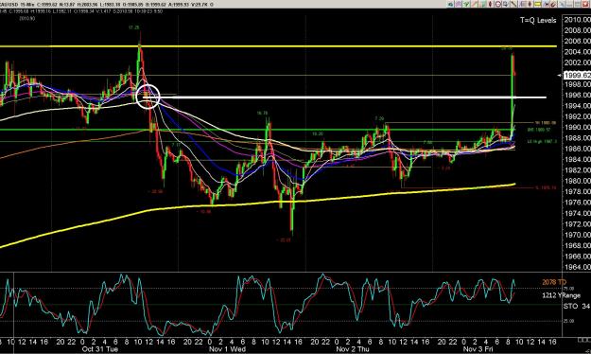Click the green arrow toolbar icon

(466, 4)
